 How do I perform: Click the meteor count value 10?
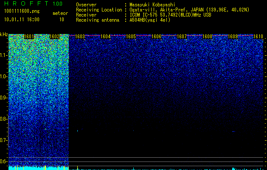tap(62, 20)
